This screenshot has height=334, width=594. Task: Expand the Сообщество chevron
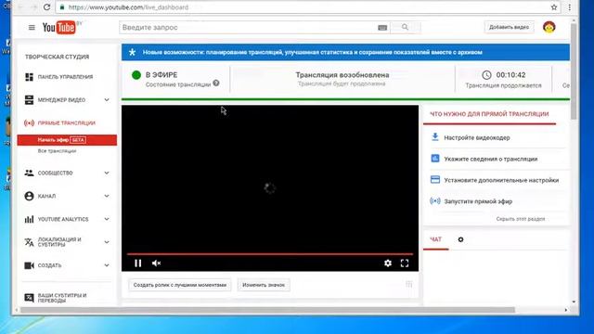click(x=107, y=173)
